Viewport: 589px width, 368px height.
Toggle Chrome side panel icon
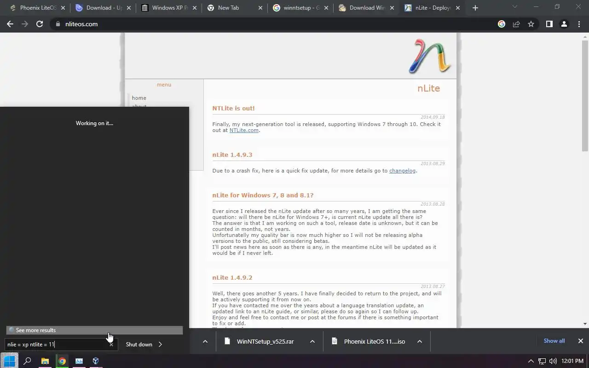[x=549, y=24]
